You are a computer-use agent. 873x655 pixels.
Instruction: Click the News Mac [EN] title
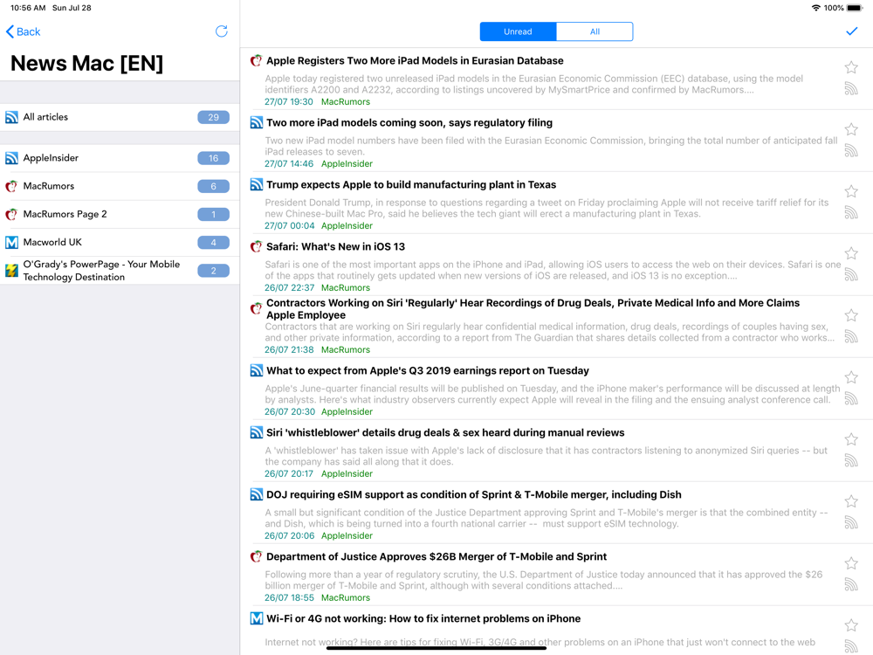pos(86,64)
